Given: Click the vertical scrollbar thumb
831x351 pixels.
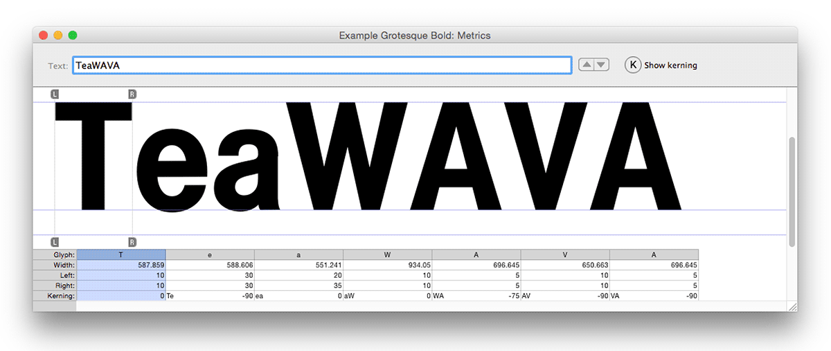Looking at the screenshot, I should click(x=792, y=191).
